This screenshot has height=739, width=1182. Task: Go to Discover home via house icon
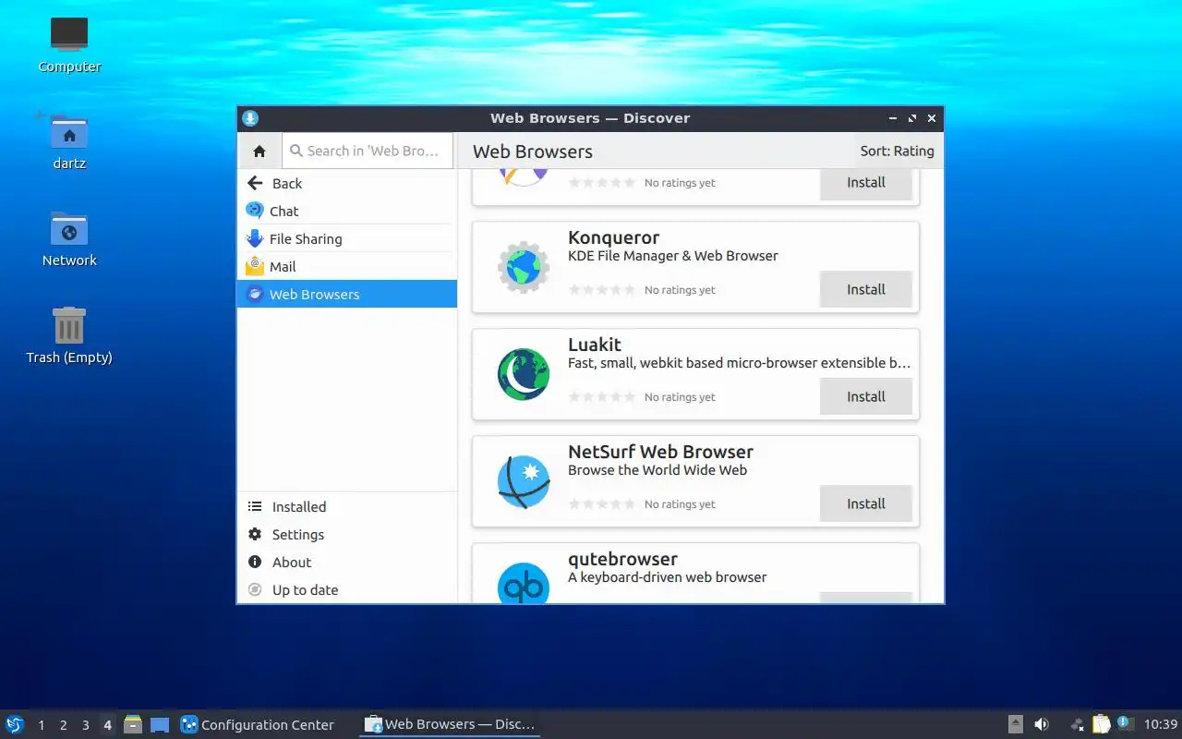(x=259, y=151)
